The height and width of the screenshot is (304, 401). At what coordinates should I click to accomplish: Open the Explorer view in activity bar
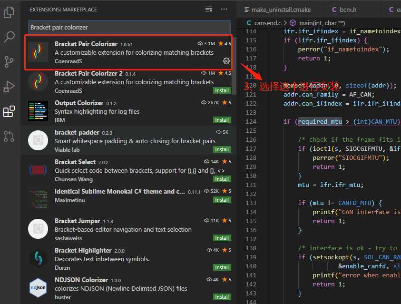pos(9,12)
